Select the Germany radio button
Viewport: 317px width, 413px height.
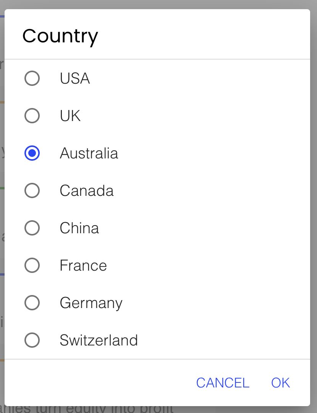point(32,303)
